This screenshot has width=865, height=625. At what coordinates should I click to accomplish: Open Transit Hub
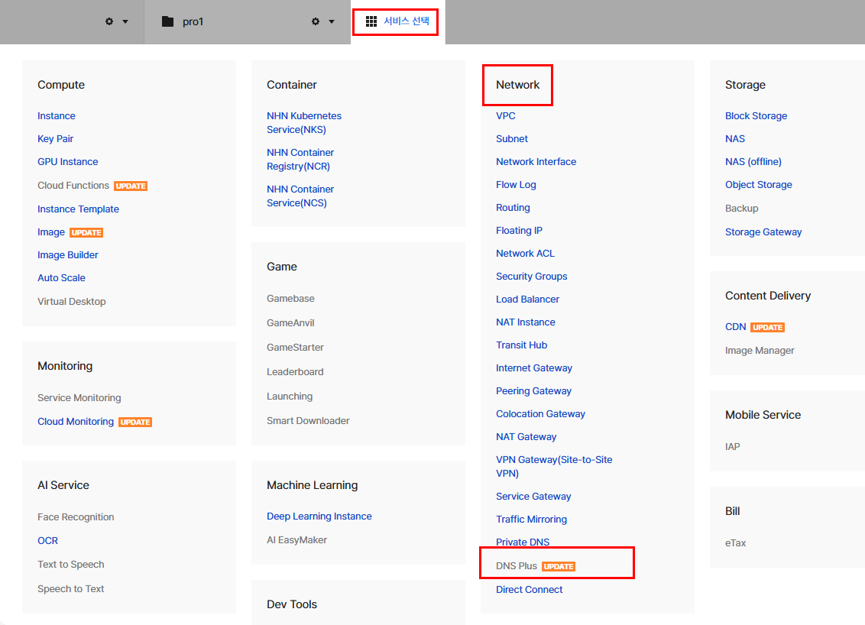522,345
